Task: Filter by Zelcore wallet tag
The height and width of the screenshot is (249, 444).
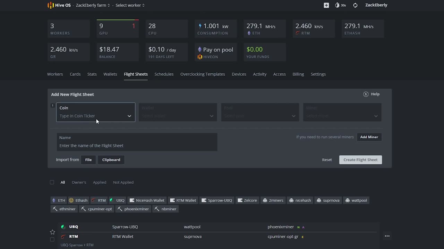Action: 247,200
